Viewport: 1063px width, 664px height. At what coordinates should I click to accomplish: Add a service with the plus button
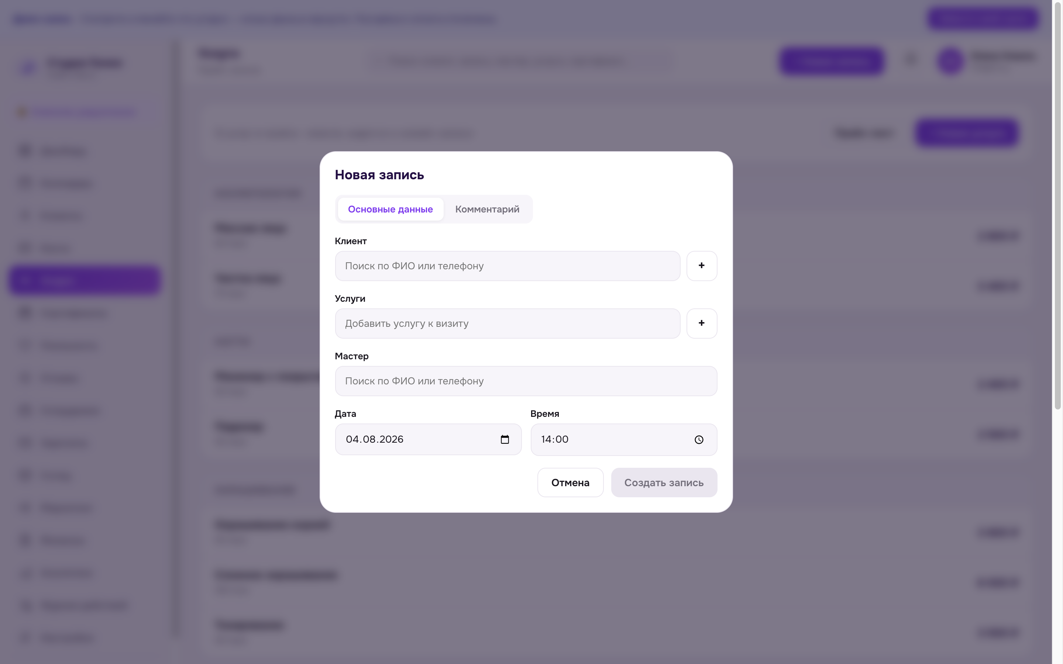(702, 323)
